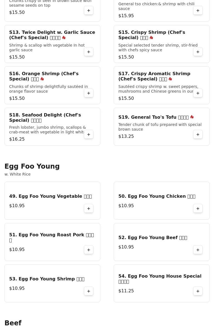
Task: Add Egg Foo Young House Special
Action: [x=198, y=291]
